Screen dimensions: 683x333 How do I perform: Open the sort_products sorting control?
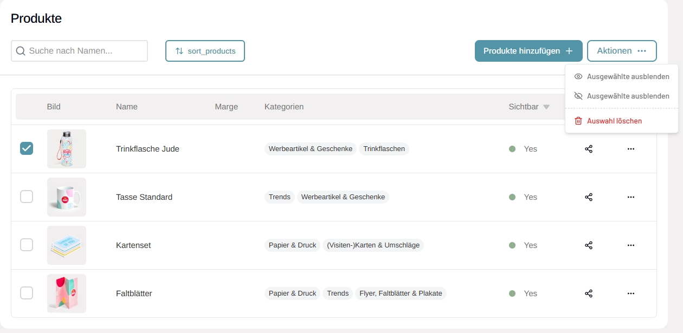205,51
